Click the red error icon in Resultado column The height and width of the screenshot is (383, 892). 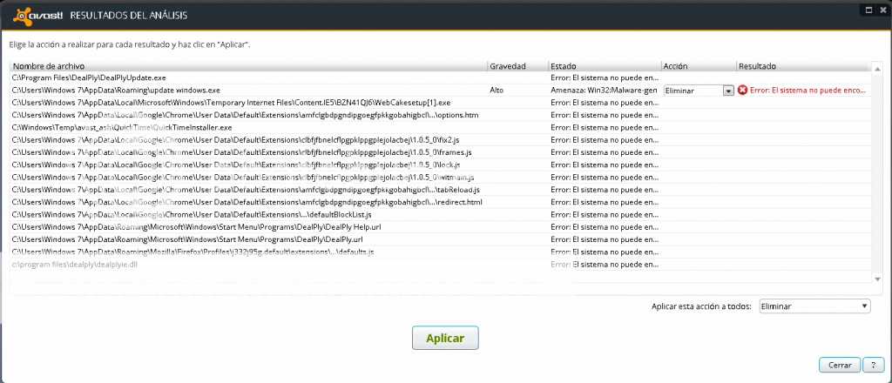pos(742,91)
